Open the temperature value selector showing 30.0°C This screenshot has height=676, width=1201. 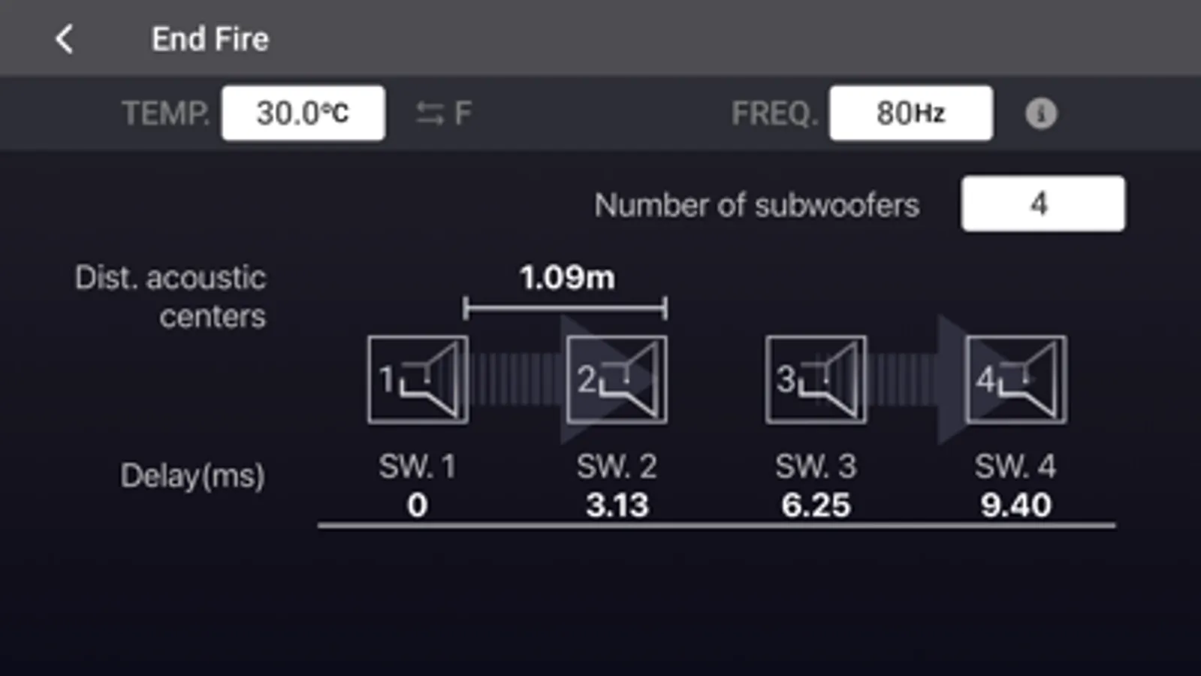(x=303, y=112)
